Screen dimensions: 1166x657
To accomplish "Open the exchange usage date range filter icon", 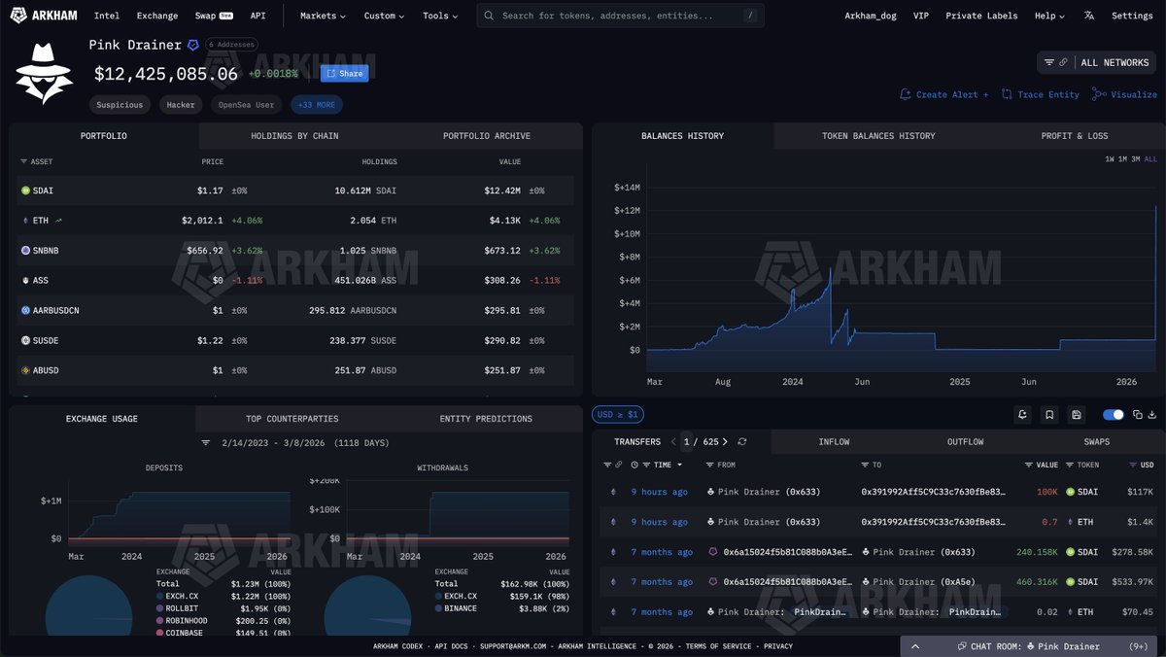I will pos(206,442).
